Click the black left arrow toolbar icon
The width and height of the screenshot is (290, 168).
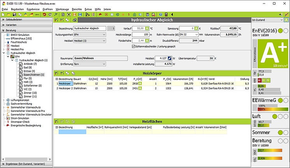coord(172,14)
